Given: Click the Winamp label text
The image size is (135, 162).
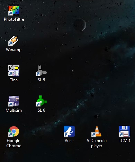Looking at the screenshot, I should [13, 50].
